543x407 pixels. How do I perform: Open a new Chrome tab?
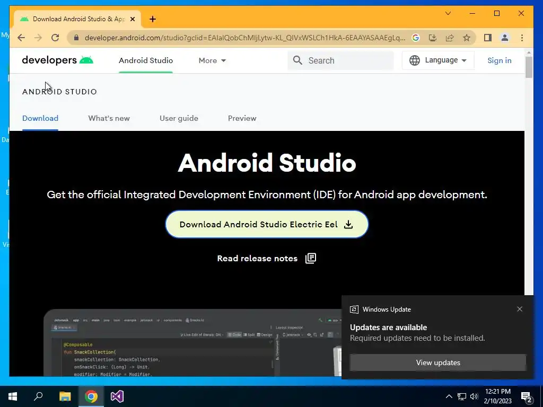click(153, 19)
